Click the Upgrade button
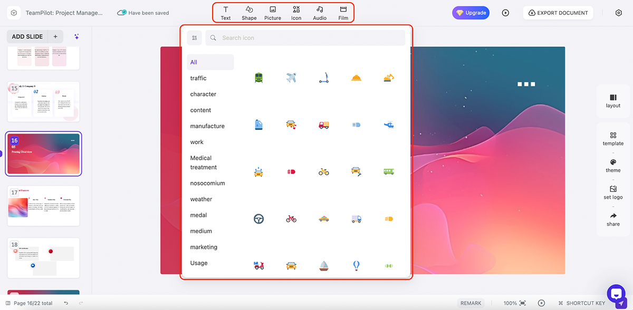The image size is (633, 310). pyautogui.click(x=471, y=12)
